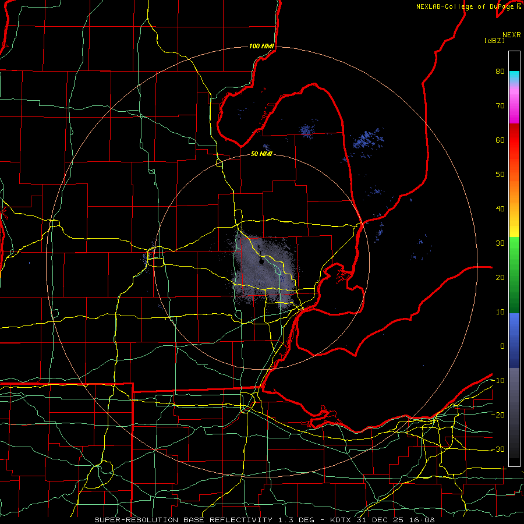The image size is (524, 524).
Task: Select the 50 NMI range ring label
Action: click(x=261, y=154)
